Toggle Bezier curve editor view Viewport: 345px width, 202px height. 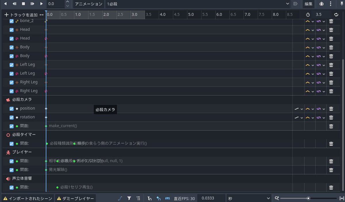pos(120,198)
